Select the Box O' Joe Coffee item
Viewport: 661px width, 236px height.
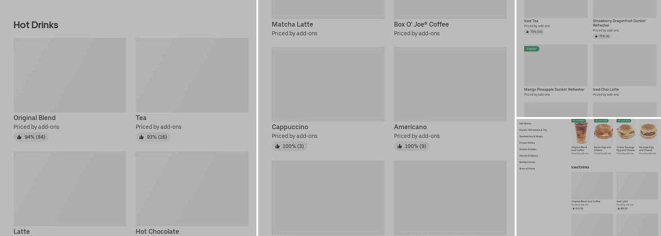(x=421, y=25)
